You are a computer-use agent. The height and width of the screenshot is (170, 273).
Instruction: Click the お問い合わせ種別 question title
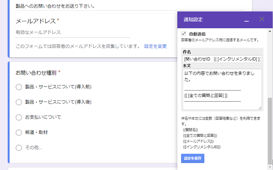click(x=36, y=73)
